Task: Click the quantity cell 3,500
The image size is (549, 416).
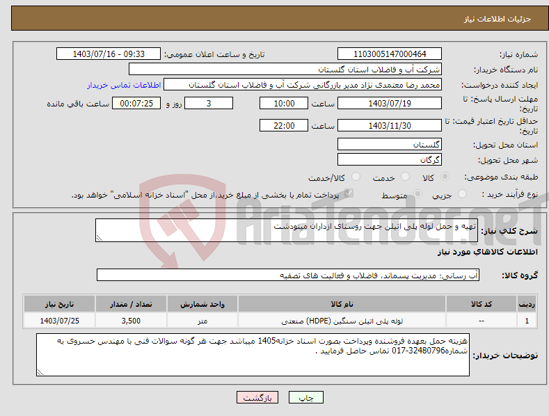Action: (131, 321)
